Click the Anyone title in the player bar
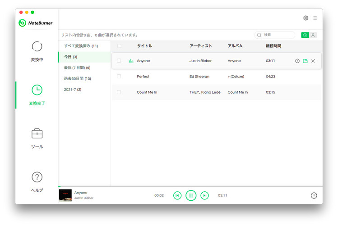 click(x=81, y=193)
